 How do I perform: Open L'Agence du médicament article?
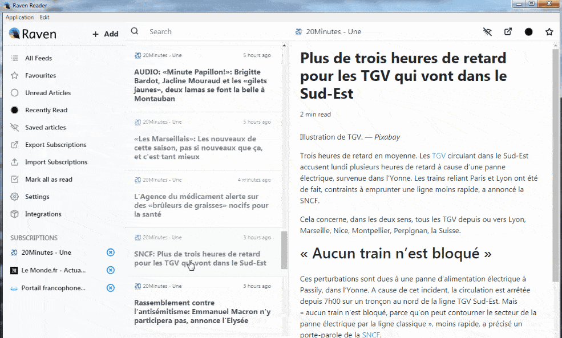pyautogui.click(x=204, y=199)
